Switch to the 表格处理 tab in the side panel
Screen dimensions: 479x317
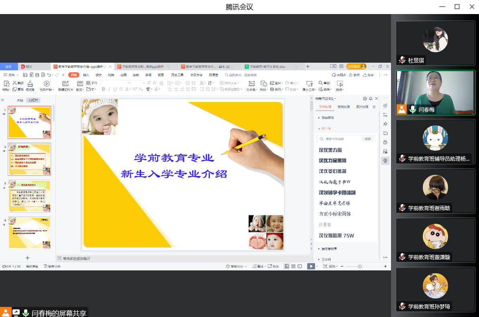tap(343, 107)
